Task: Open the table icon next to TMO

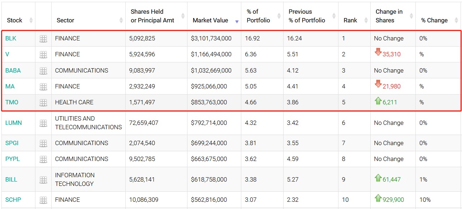Action: click(43, 103)
